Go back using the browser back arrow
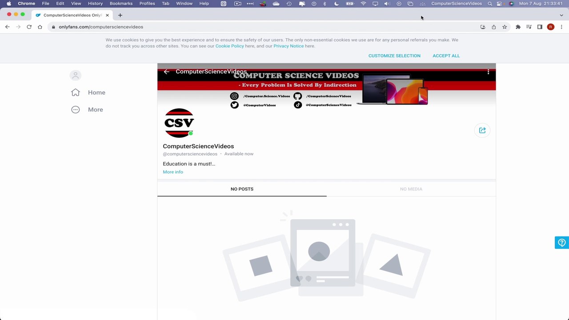The width and height of the screenshot is (569, 320). [8, 27]
